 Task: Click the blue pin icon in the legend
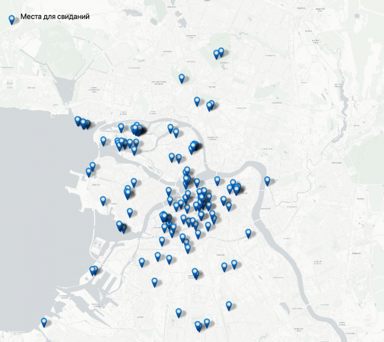(x=12, y=19)
